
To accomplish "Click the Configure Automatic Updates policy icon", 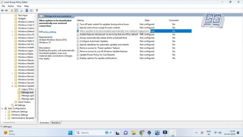I will click(x=78, y=41).
